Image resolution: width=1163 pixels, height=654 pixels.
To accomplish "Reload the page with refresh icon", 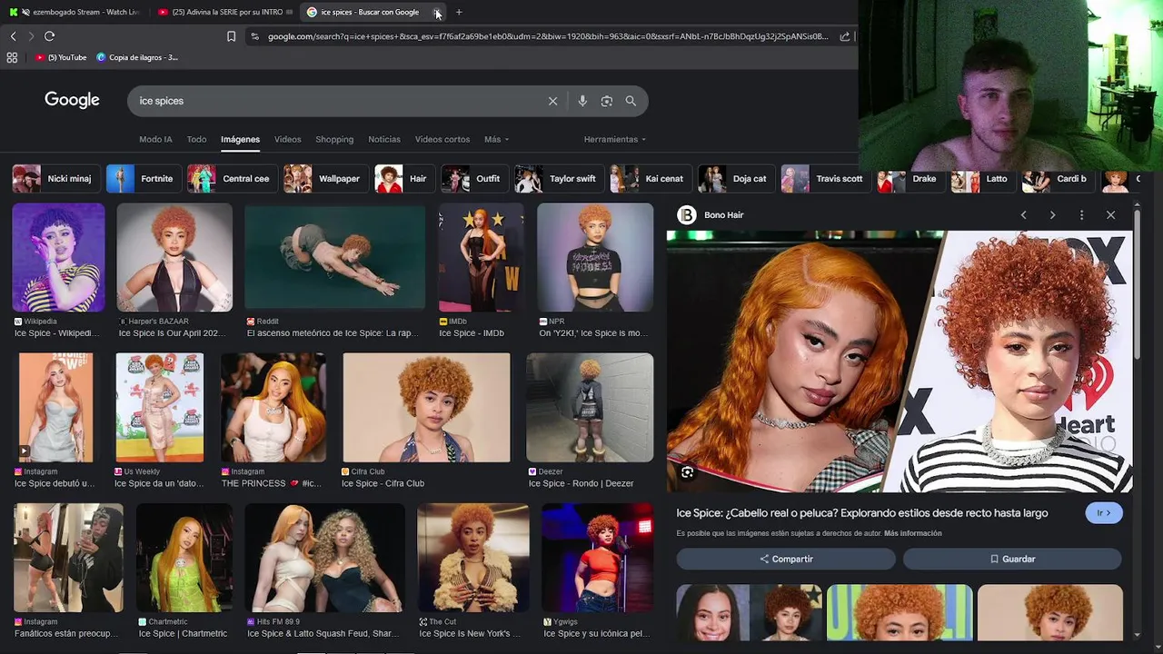I will (x=49, y=36).
